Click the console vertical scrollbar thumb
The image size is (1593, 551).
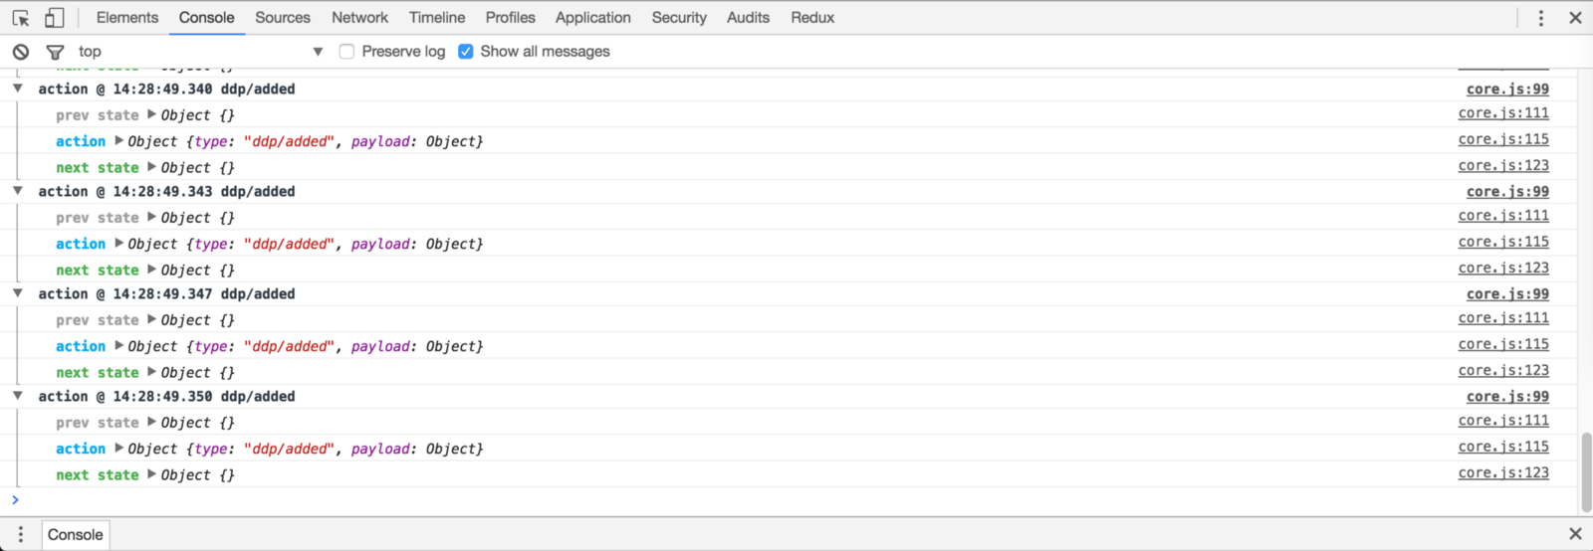[x=1586, y=470]
